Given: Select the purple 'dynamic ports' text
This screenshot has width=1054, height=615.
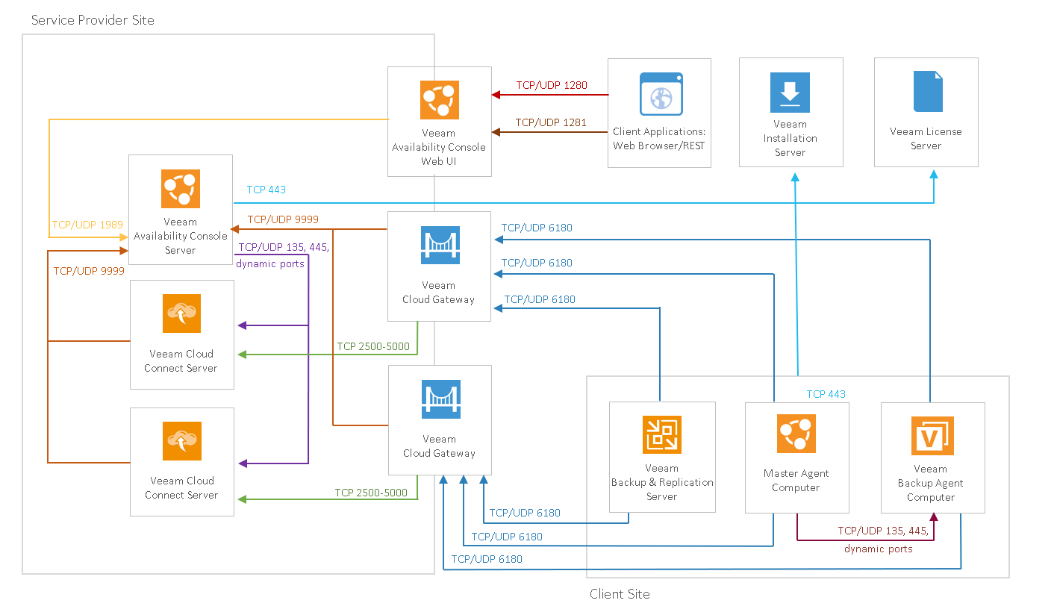Looking at the screenshot, I should click(x=270, y=263).
